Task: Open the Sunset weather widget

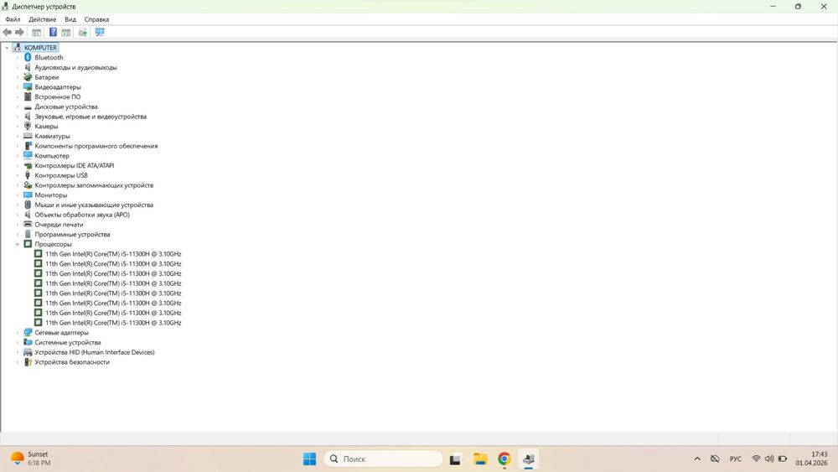Action: point(31,459)
